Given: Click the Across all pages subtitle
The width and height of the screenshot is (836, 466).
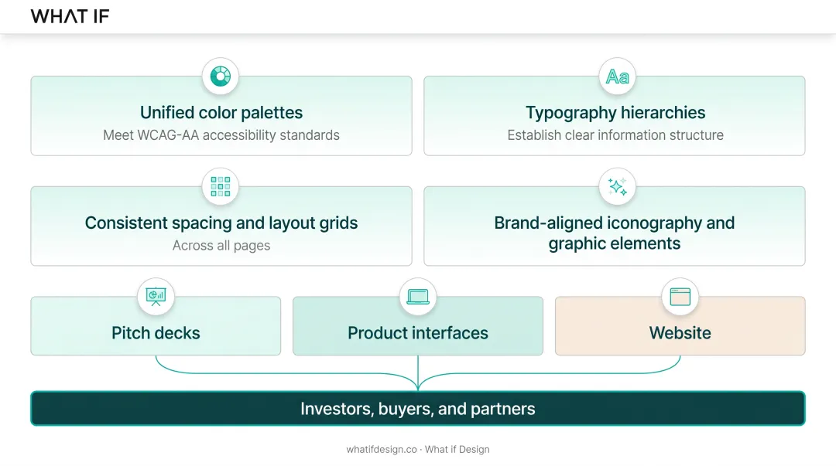Looking at the screenshot, I should (x=221, y=246).
